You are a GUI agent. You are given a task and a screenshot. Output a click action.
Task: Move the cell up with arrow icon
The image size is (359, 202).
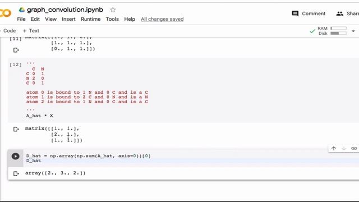pyautogui.click(x=334, y=148)
